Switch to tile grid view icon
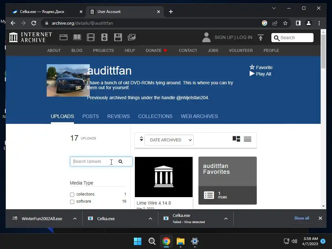This screenshot has width=332, height=249. [236, 139]
